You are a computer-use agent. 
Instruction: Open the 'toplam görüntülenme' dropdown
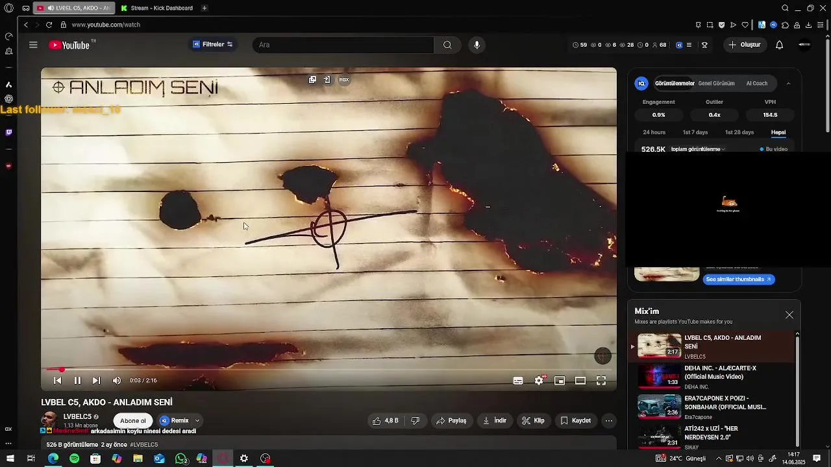698,149
